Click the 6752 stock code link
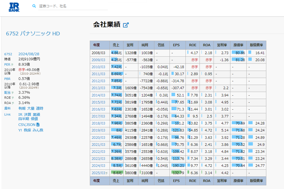This screenshot has height=189, width=284. tap(8, 54)
